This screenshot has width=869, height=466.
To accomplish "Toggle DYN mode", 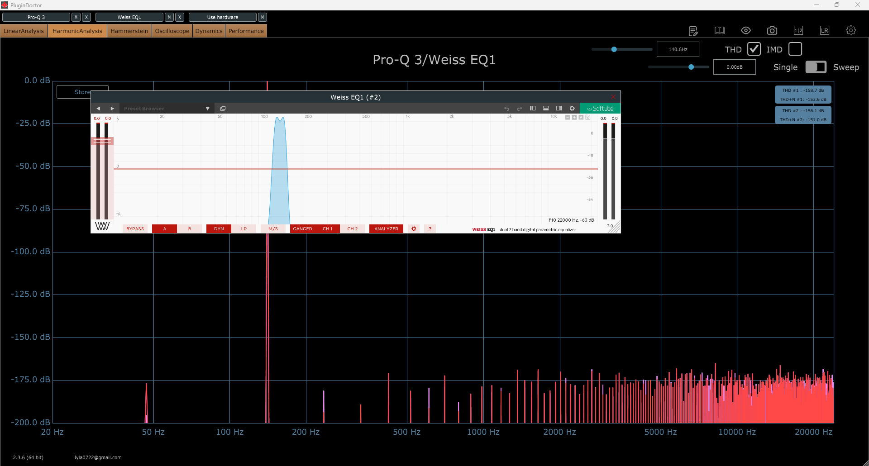I will click(219, 229).
